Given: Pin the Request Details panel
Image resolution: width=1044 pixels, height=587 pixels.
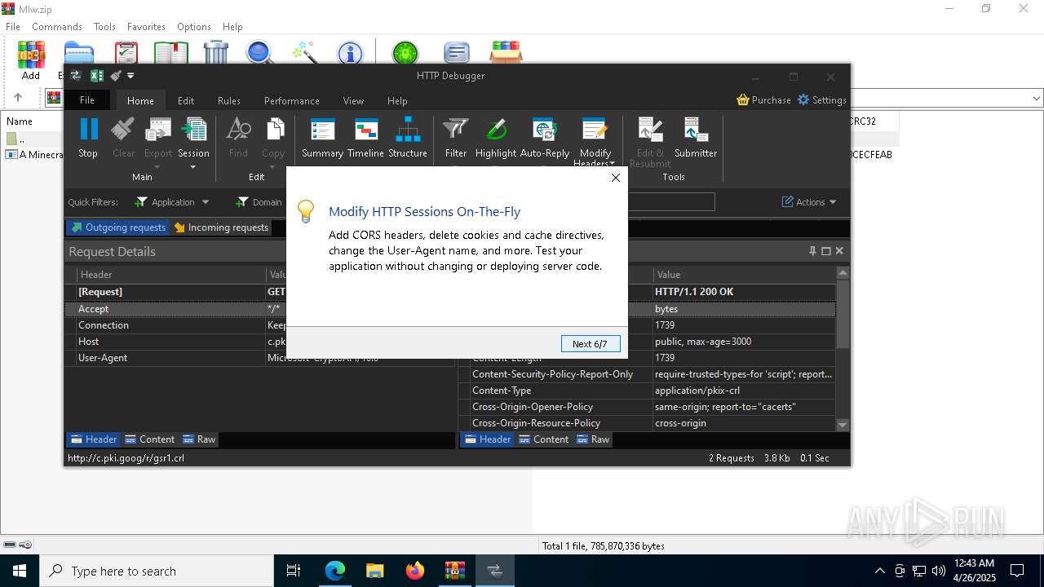Looking at the screenshot, I should (x=812, y=251).
